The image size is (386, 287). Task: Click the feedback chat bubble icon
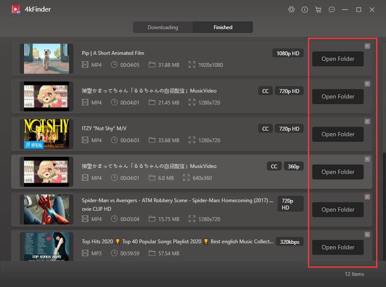331,9
